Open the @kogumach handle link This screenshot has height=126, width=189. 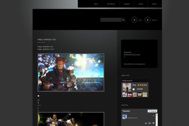[132, 118]
